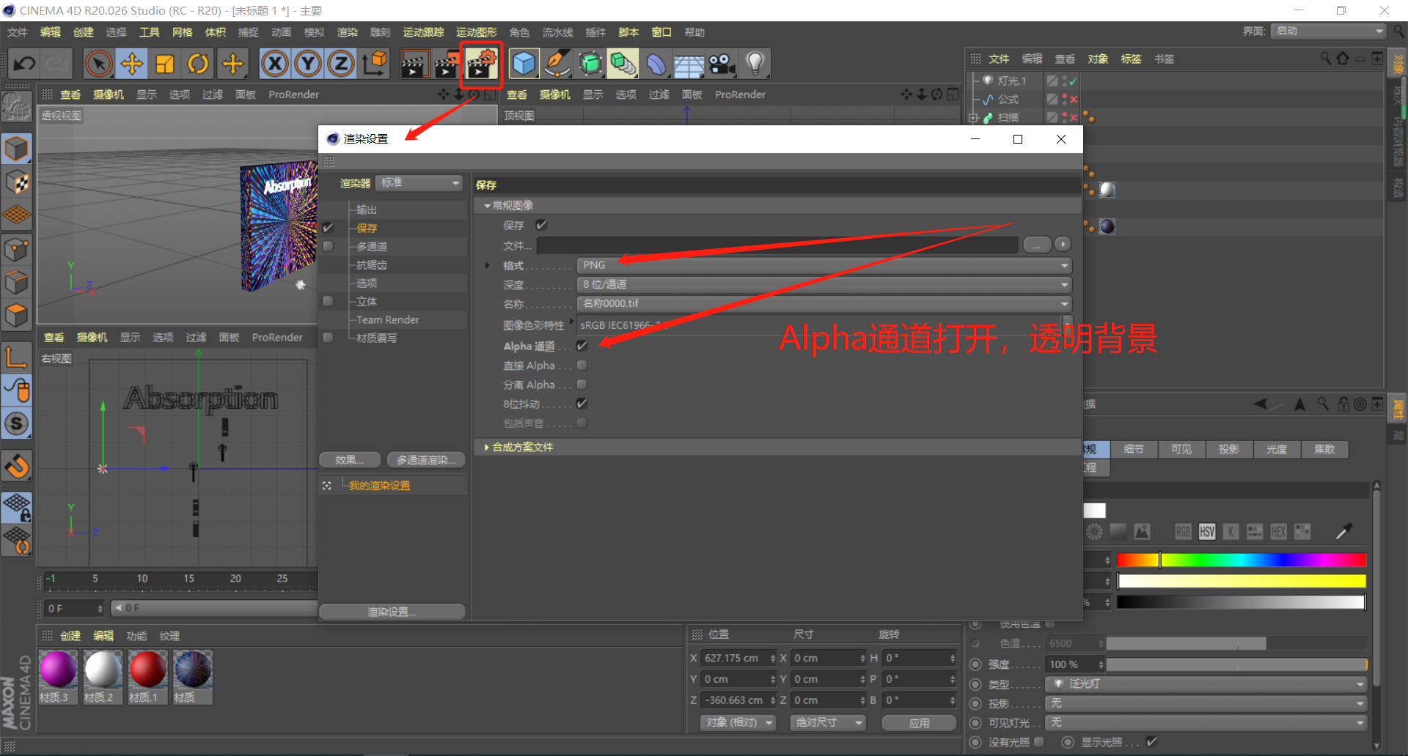Click the 文件 path input field
The width and height of the screenshot is (1408, 756).
coord(777,245)
